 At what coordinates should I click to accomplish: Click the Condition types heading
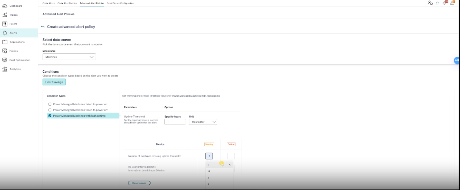click(56, 96)
